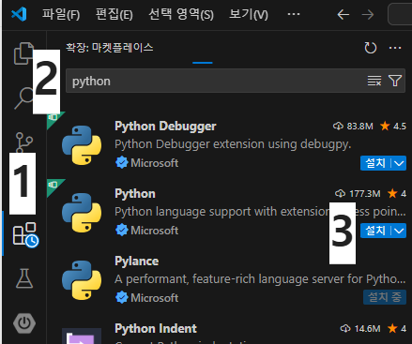Open the Spring Boot dashboard icon
412x344 pixels.
click(x=24, y=323)
